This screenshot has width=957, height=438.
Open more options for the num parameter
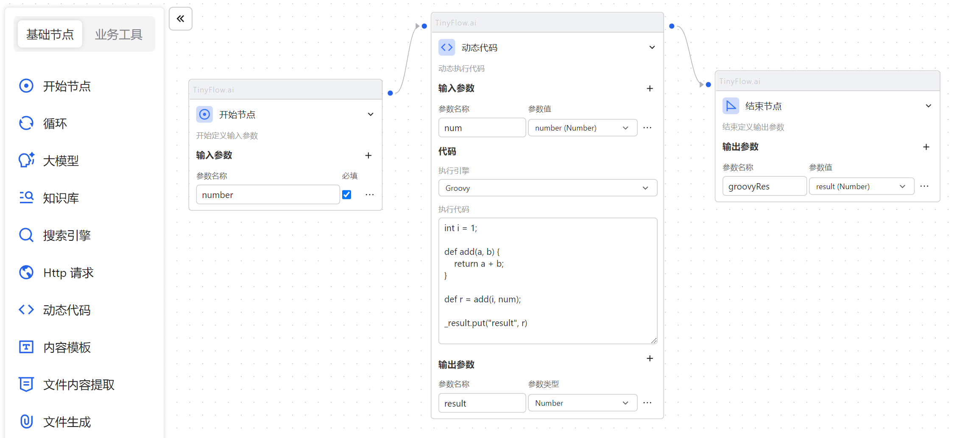click(647, 128)
